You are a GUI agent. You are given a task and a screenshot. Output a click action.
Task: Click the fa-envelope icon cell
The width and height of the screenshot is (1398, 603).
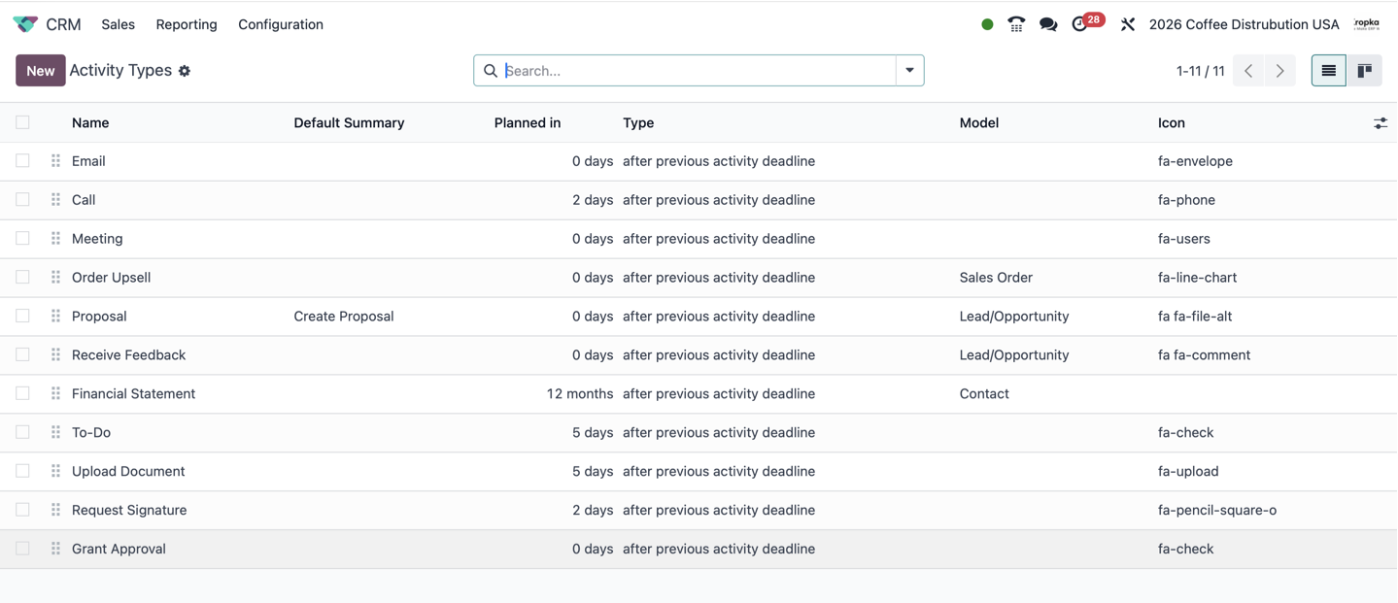coord(1195,161)
